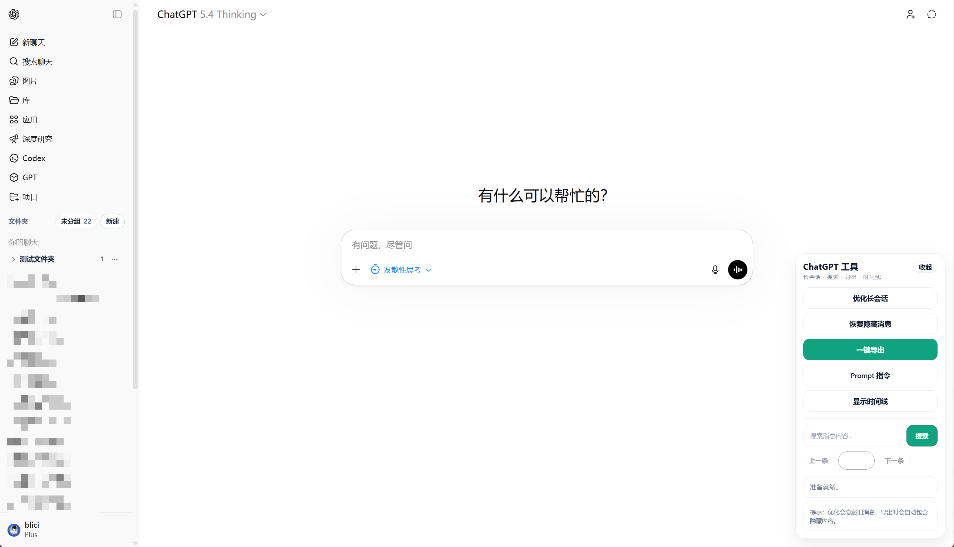Toggle 发散性思考 thinking mode
This screenshot has width=954, height=547.
402,270
